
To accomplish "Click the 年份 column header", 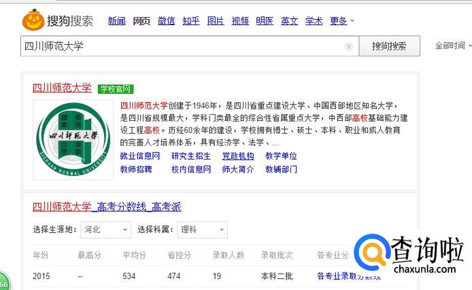I will pos(41,255).
